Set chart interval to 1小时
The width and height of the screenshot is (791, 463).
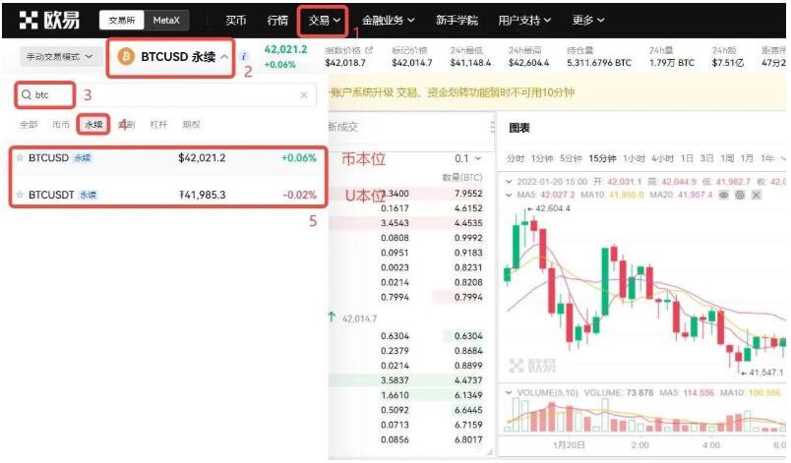click(x=635, y=158)
